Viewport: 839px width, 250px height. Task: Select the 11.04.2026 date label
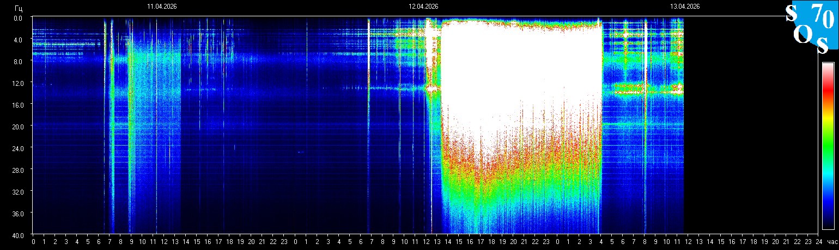[162, 7]
